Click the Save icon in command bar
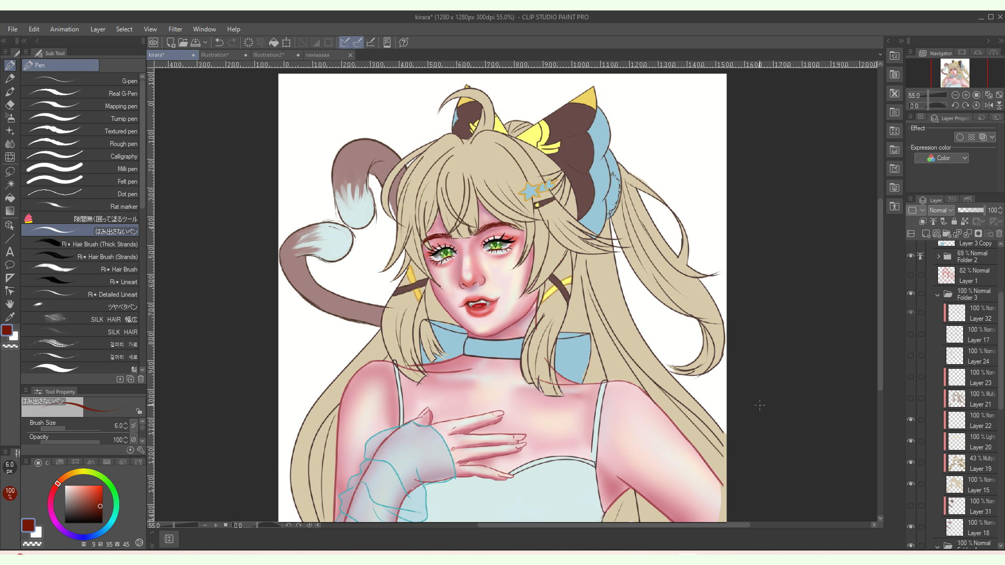The image size is (1005, 565). point(195,42)
